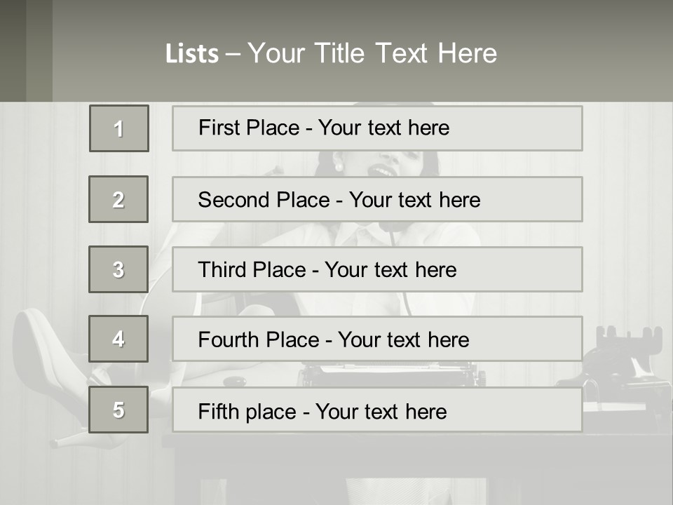Screen dimensions: 673x505
Task: Click the bold word Lists in title
Action: click(x=192, y=54)
